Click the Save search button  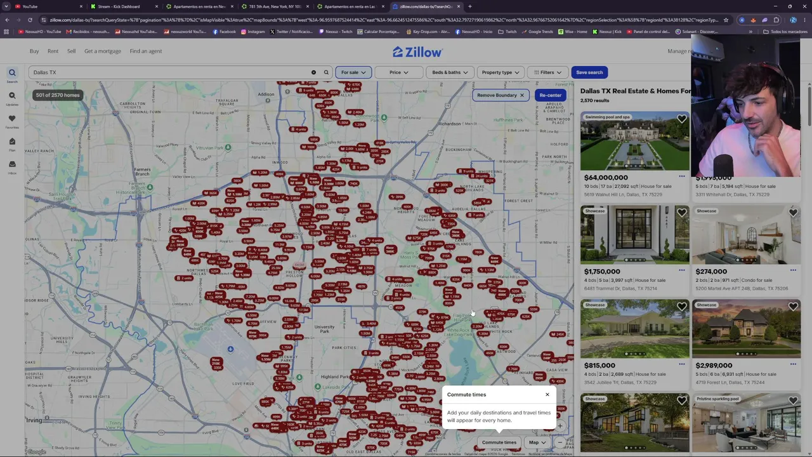589,72
